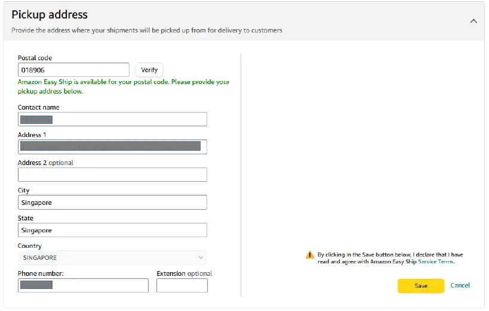
Task: Edit the City field containing Singapore
Action: pyautogui.click(x=112, y=203)
